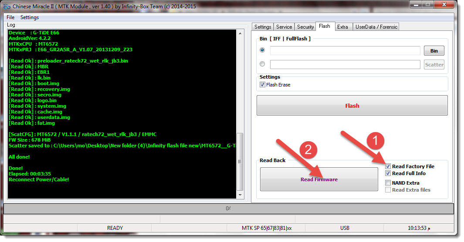Open the Settings menu in menu bar
The image size is (464, 242).
[30, 17]
